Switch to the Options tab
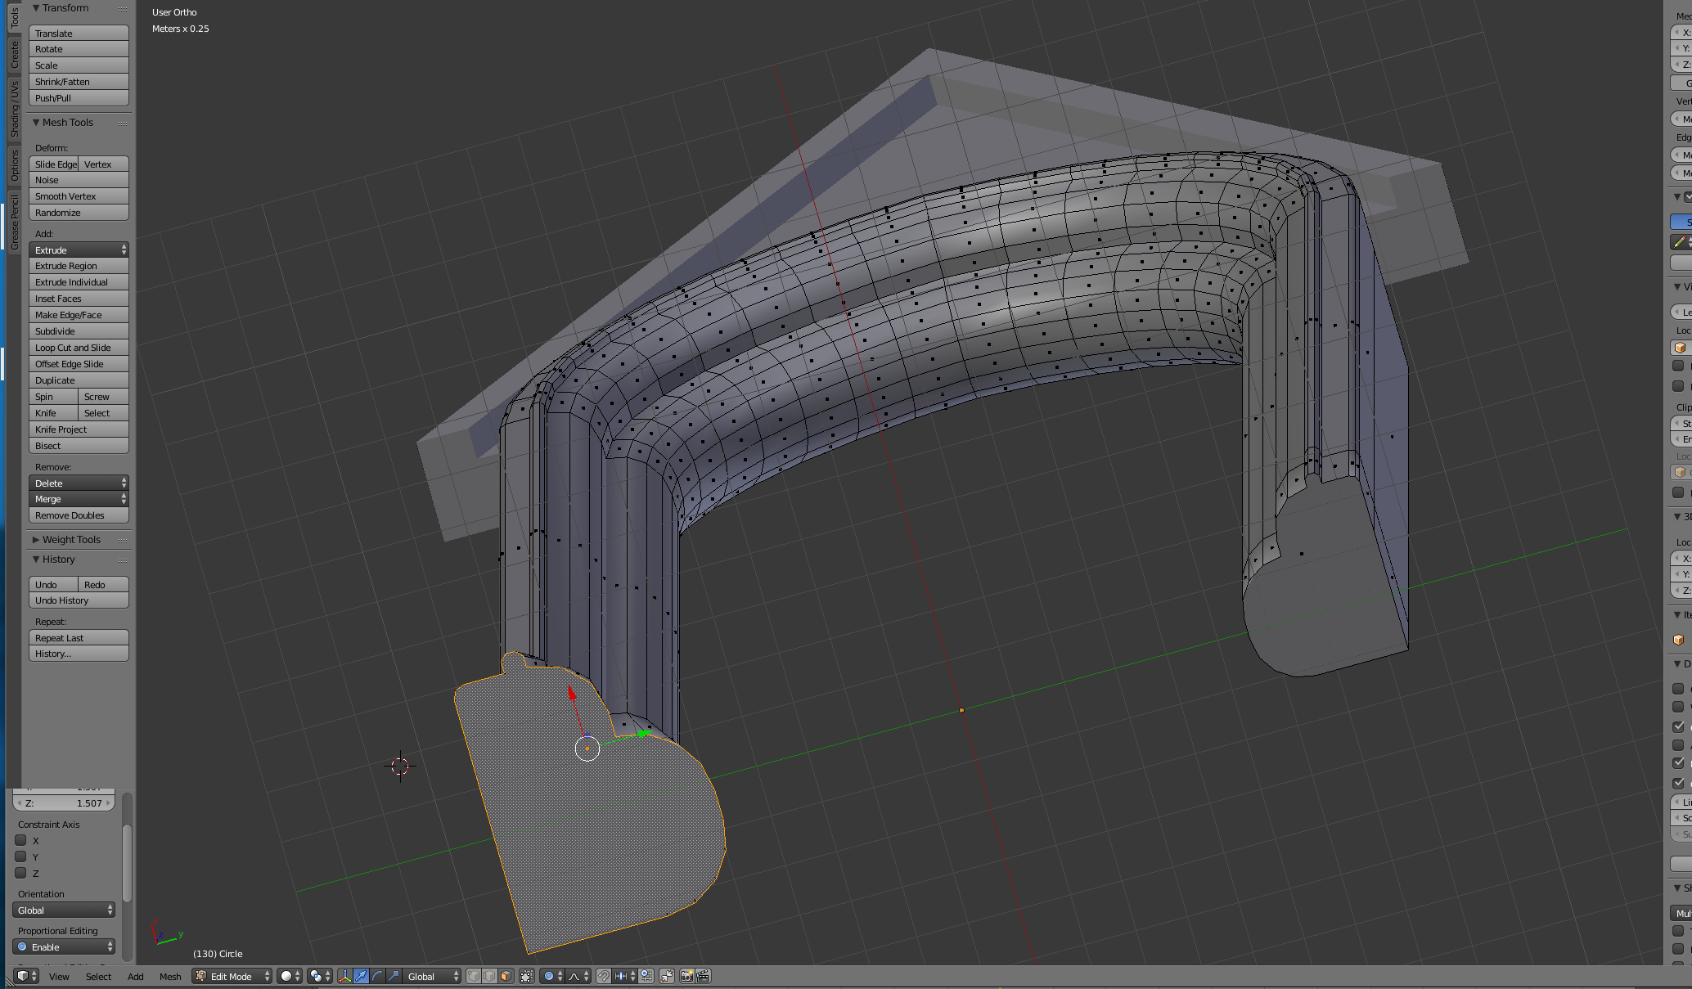1692x989 pixels. 15,166
